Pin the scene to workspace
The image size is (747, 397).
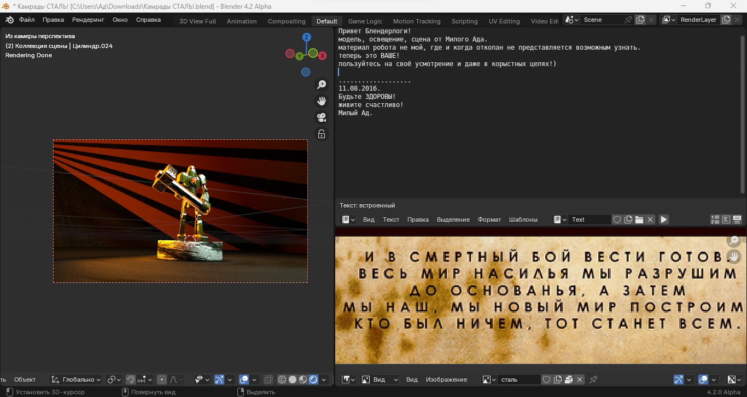coord(629,20)
